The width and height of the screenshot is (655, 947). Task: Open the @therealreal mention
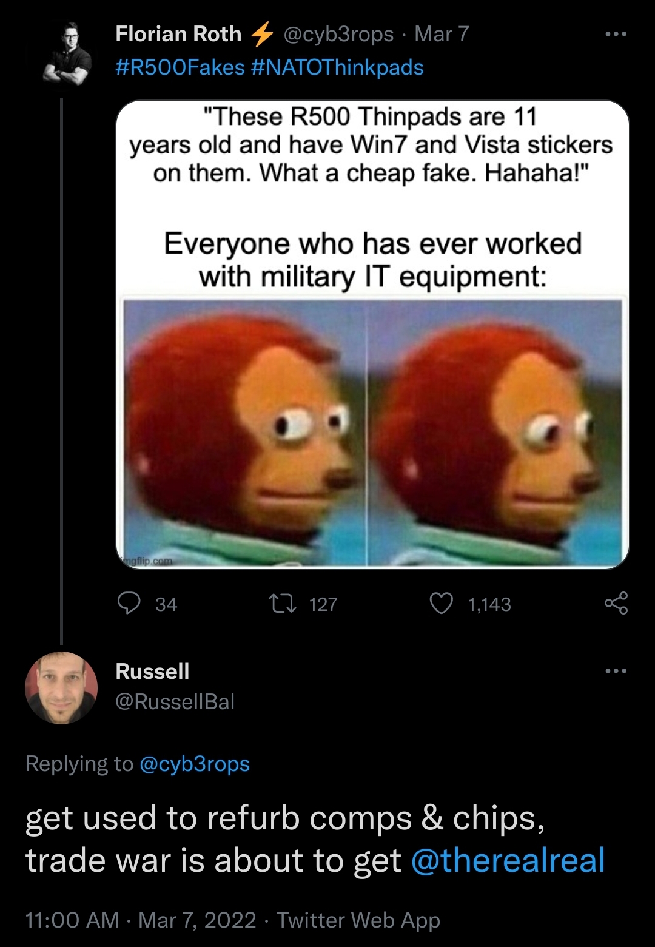click(508, 860)
